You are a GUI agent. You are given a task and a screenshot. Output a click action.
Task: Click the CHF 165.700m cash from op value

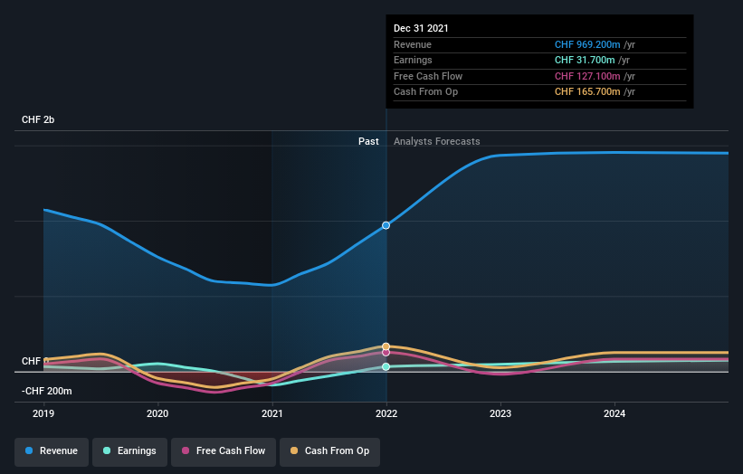tap(587, 92)
